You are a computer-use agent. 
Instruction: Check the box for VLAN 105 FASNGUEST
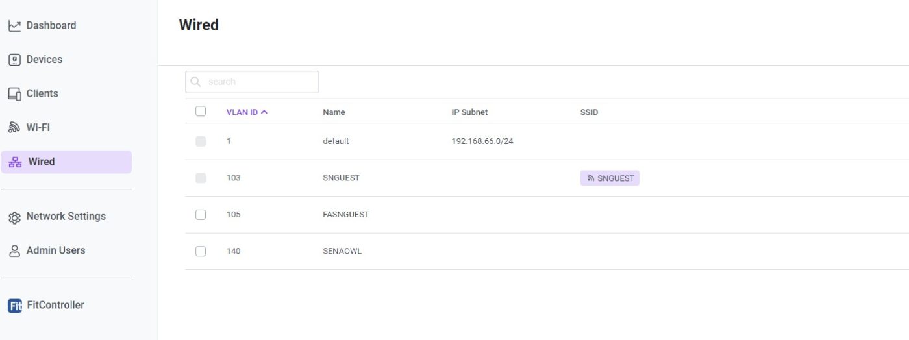tap(201, 214)
